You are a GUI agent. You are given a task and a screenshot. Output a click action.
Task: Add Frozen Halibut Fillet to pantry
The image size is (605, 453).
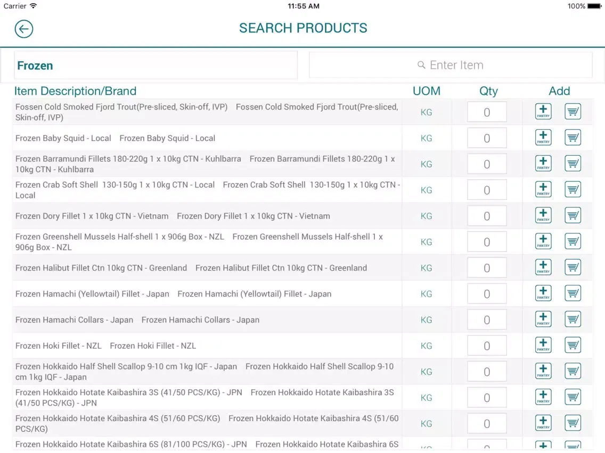pyautogui.click(x=543, y=267)
